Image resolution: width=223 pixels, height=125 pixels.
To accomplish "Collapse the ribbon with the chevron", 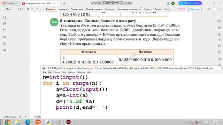I will click(x=220, y=9).
